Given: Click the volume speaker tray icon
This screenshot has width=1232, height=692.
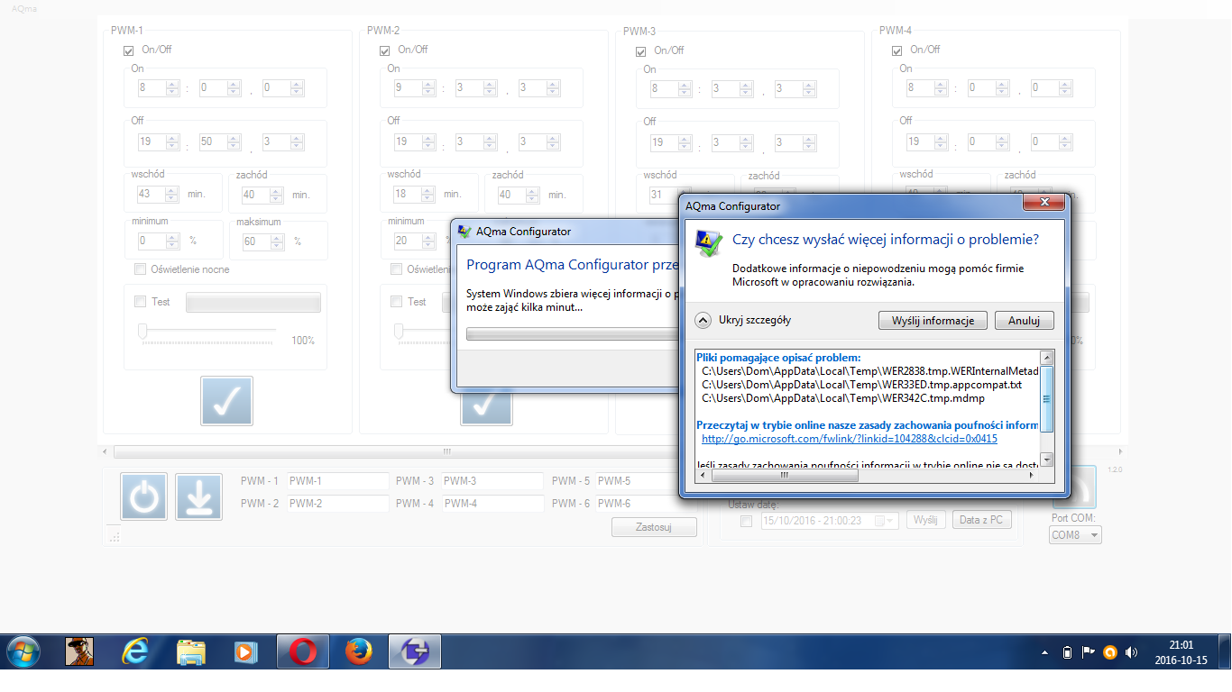Looking at the screenshot, I should coord(1131,652).
